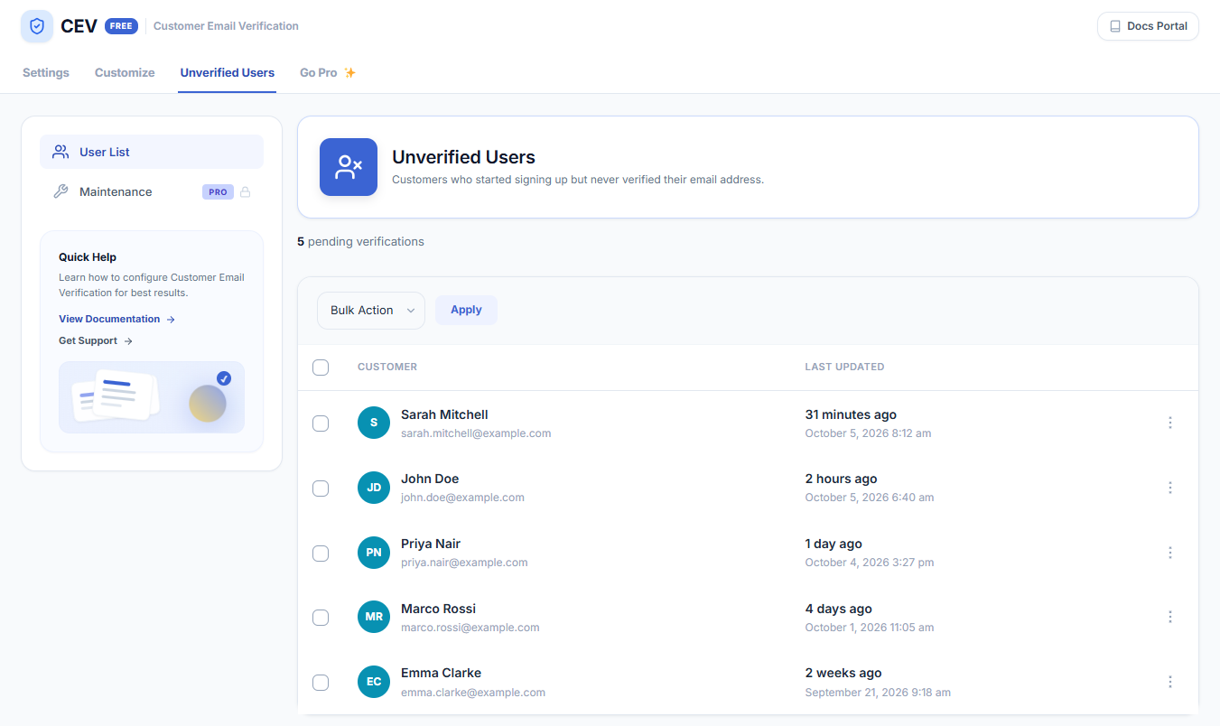Open the Bulk Action dropdown
This screenshot has height=726, width=1220.
pos(371,311)
